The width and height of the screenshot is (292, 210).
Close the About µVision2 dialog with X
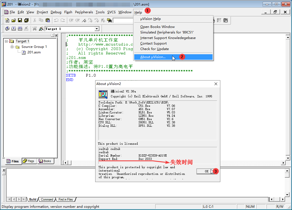pos(216,84)
